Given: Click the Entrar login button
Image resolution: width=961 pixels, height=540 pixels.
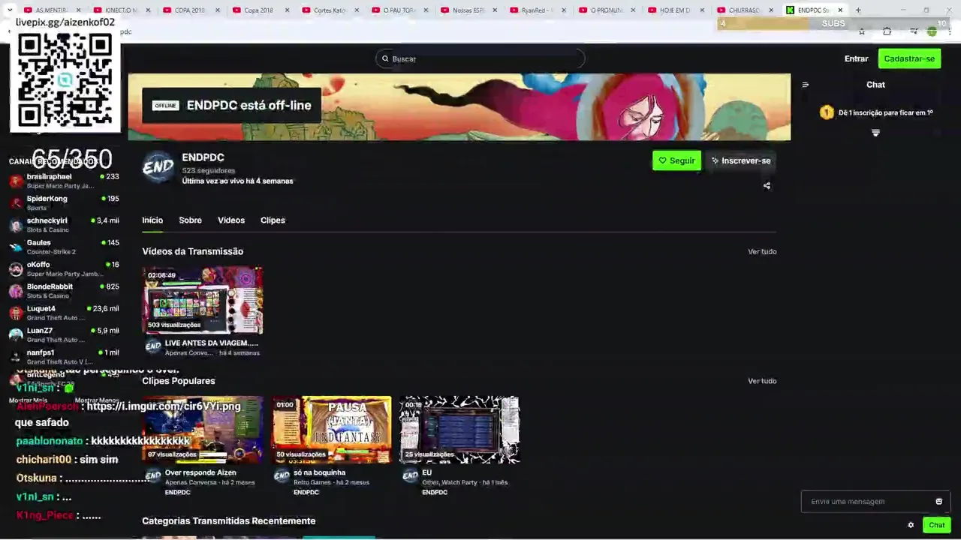Looking at the screenshot, I should 856,58.
